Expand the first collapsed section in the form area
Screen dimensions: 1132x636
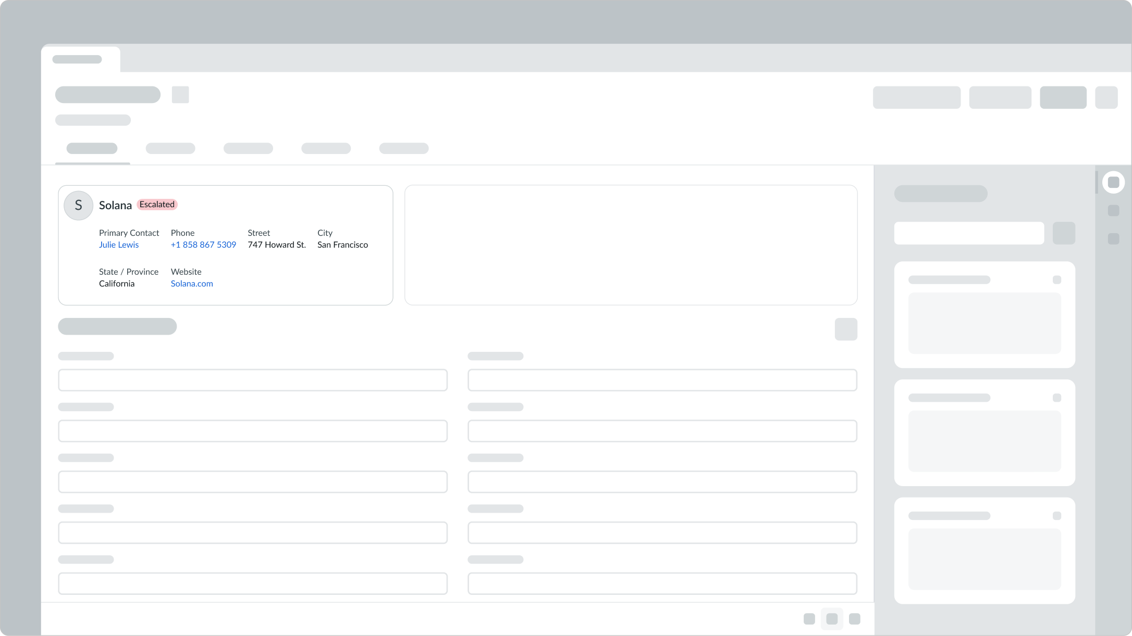[x=86, y=355]
